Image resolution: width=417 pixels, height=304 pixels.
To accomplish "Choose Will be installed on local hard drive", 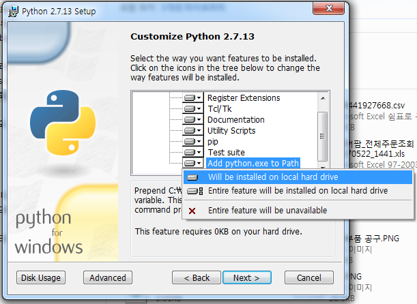I will (298, 177).
